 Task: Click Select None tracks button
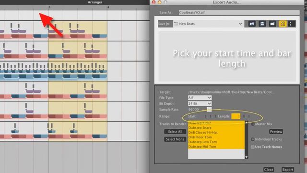pyautogui.click(x=175, y=139)
